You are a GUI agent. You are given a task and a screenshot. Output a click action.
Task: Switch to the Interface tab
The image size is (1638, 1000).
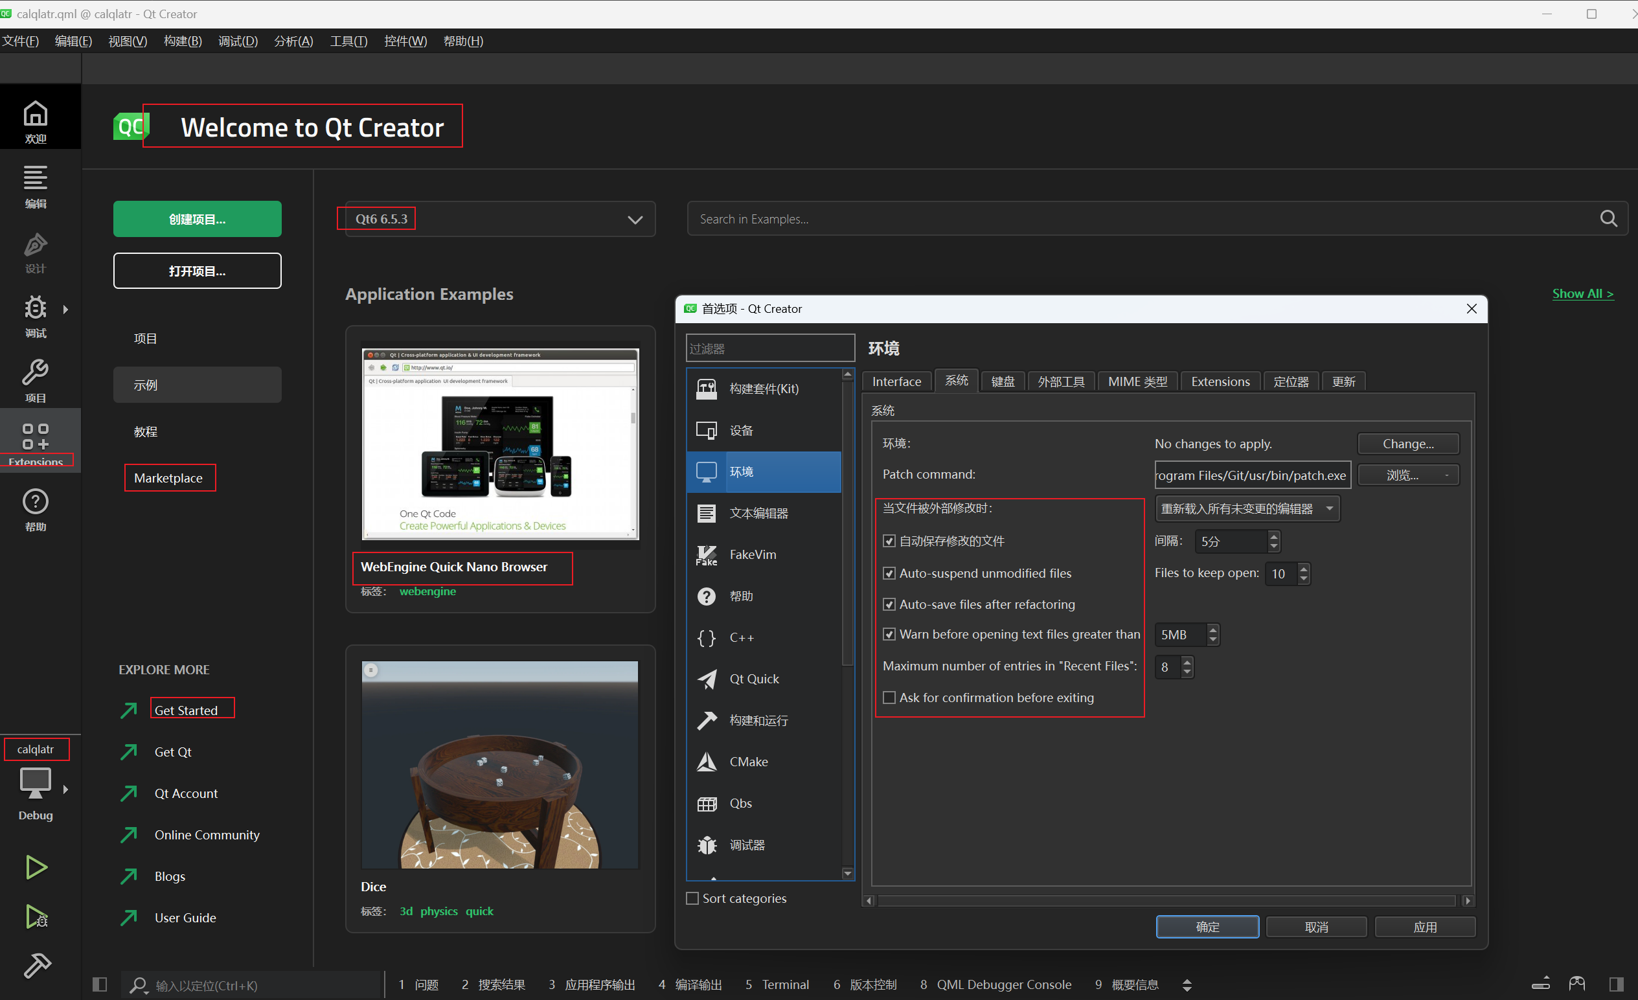(896, 381)
